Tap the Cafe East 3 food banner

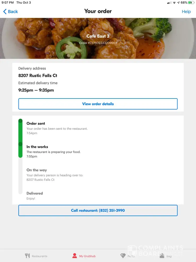[x=98, y=38]
